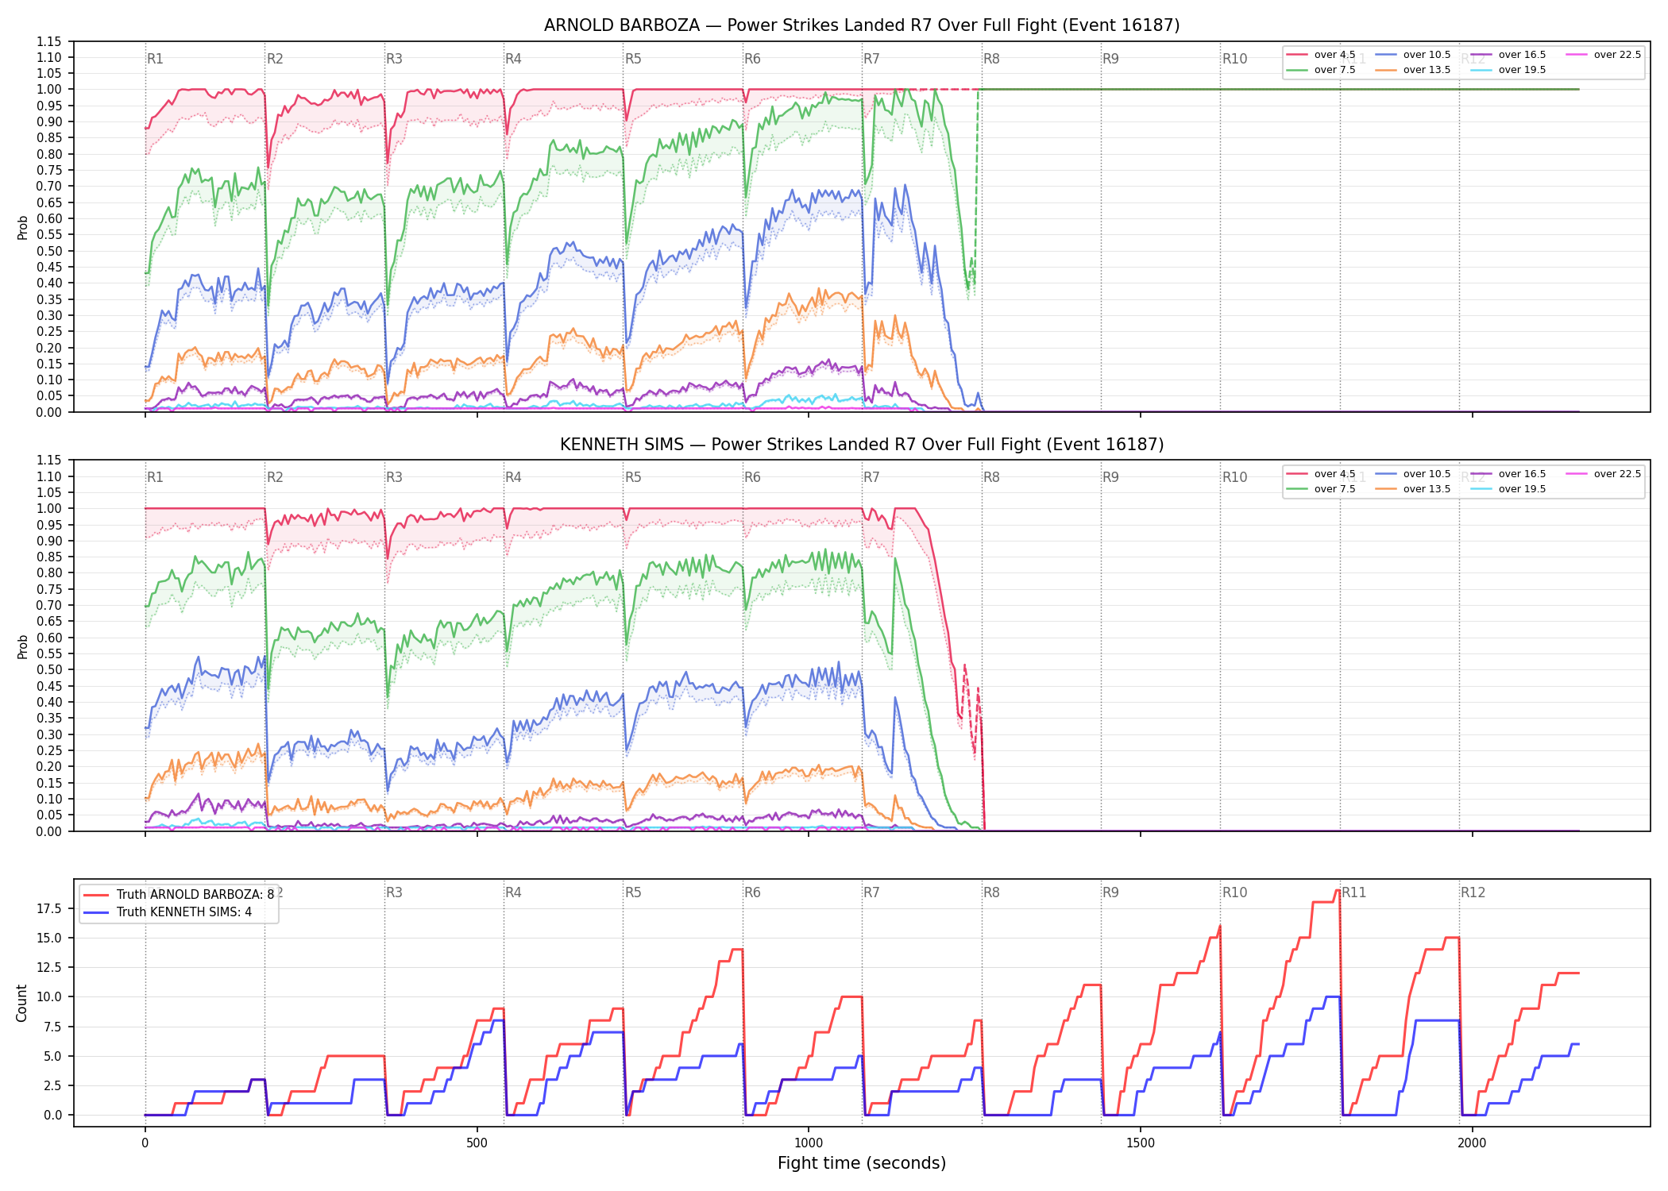Screen dimensions: 1668x1191
Task: Click the '0.50' tick on Sims chart
Action: tap(49, 670)
